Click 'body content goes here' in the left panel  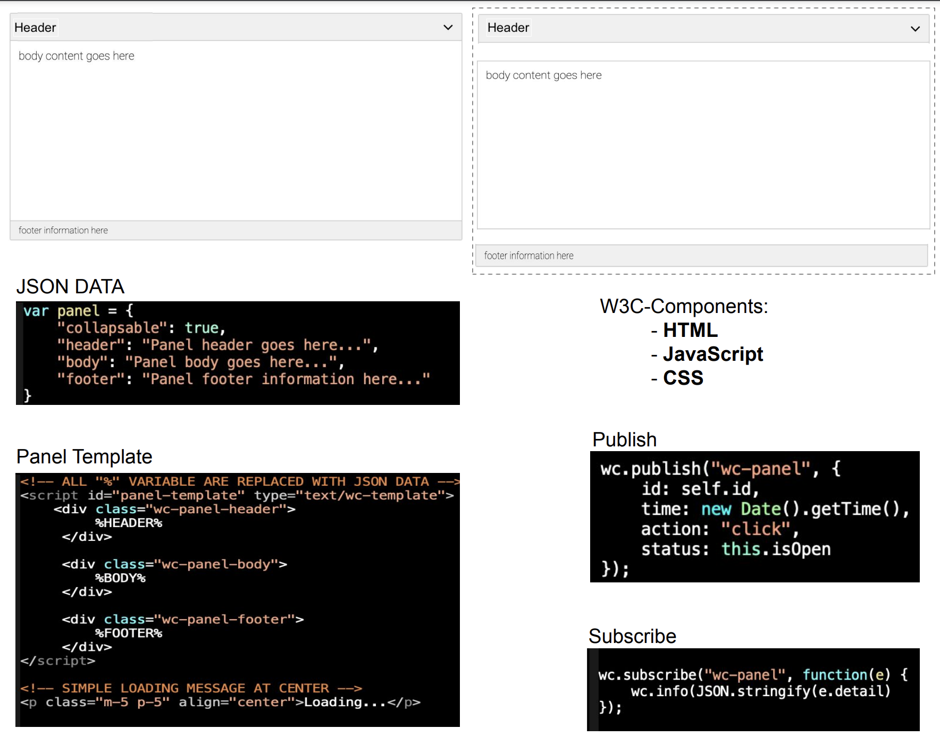click(x=77, y=56)
